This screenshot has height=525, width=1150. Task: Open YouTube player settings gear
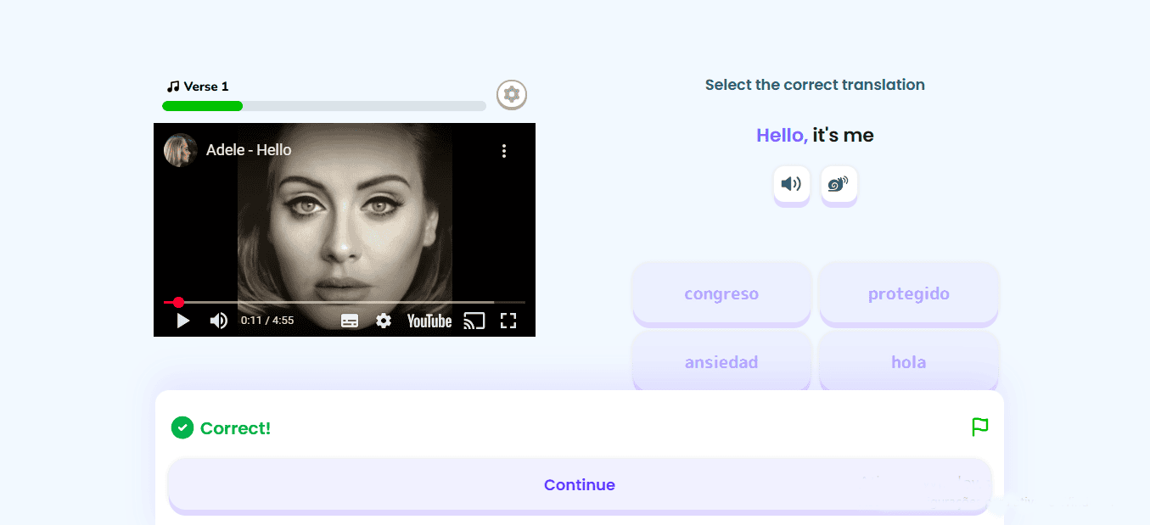click(x=384, y=321)
